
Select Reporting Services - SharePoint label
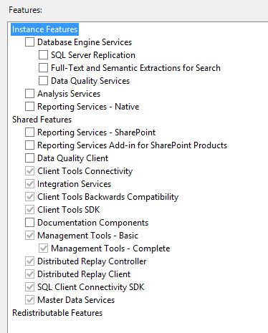(97, 132)
